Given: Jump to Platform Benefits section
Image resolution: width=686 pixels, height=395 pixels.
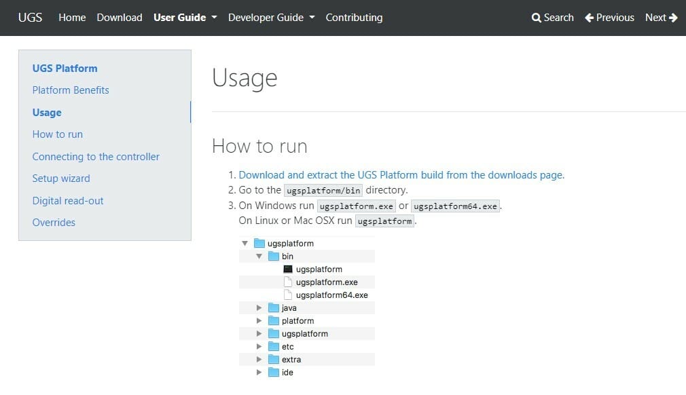Looking at the screenshot, I should point(71,90).
